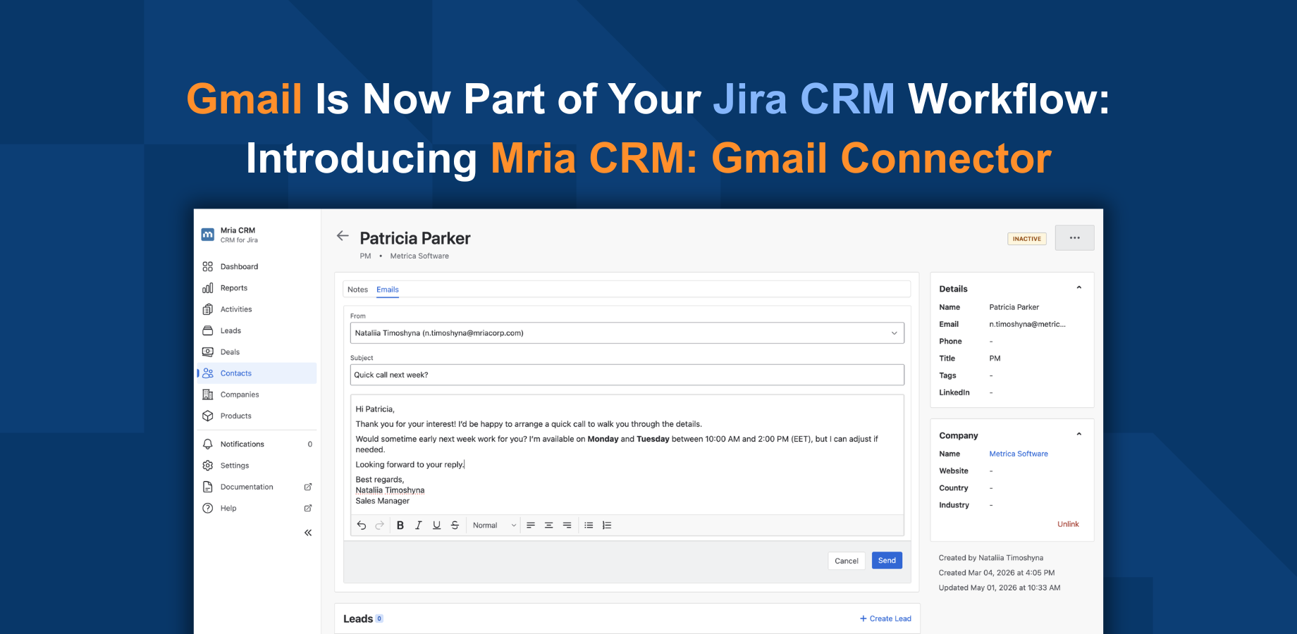Open the Dashboard sidebar icon
This screenshot has height=634, width=1297.
tap(207, 266)
